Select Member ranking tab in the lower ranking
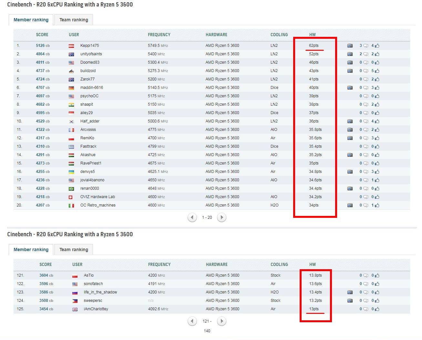422x340 pixels. point(31,250)
